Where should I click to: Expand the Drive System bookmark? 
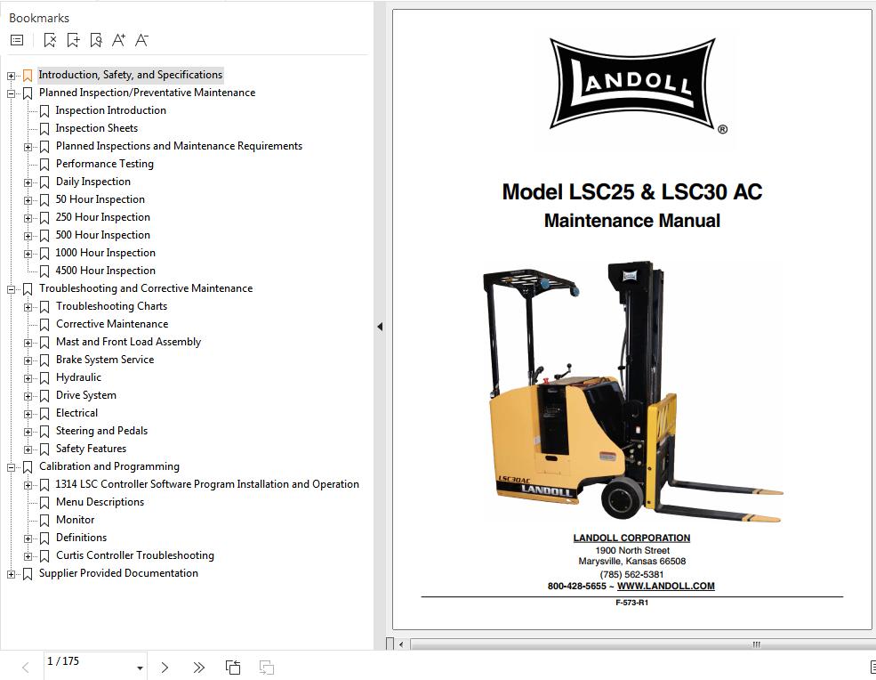(x=28, y=396)
